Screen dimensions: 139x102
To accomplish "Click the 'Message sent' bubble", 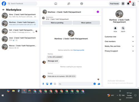I will coord(53,61).
